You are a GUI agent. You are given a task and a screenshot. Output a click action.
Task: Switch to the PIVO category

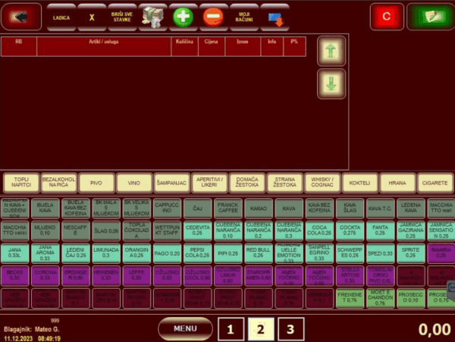[x=96, y=184]
